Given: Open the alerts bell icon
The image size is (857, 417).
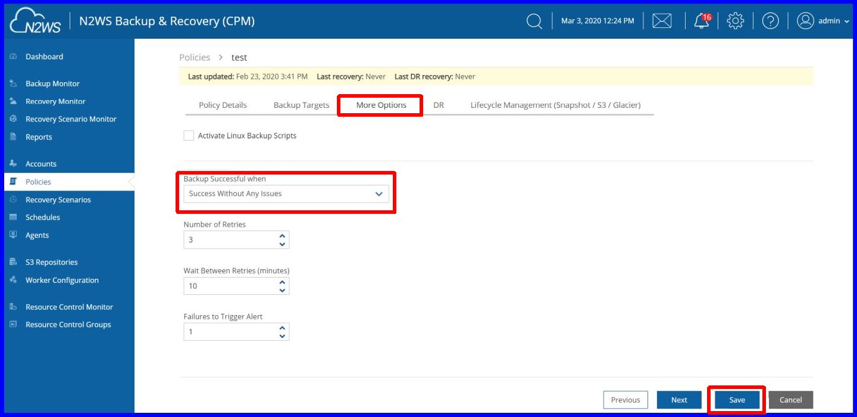Looking at the screenshot, I should click(702, 21).
